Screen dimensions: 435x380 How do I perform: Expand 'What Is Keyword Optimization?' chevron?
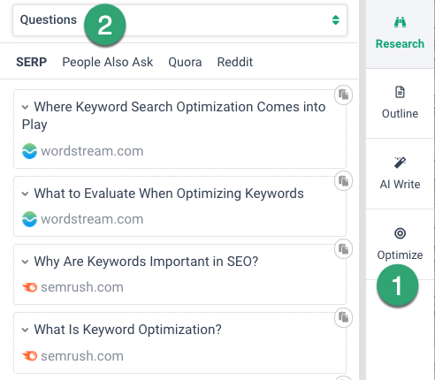25,330
